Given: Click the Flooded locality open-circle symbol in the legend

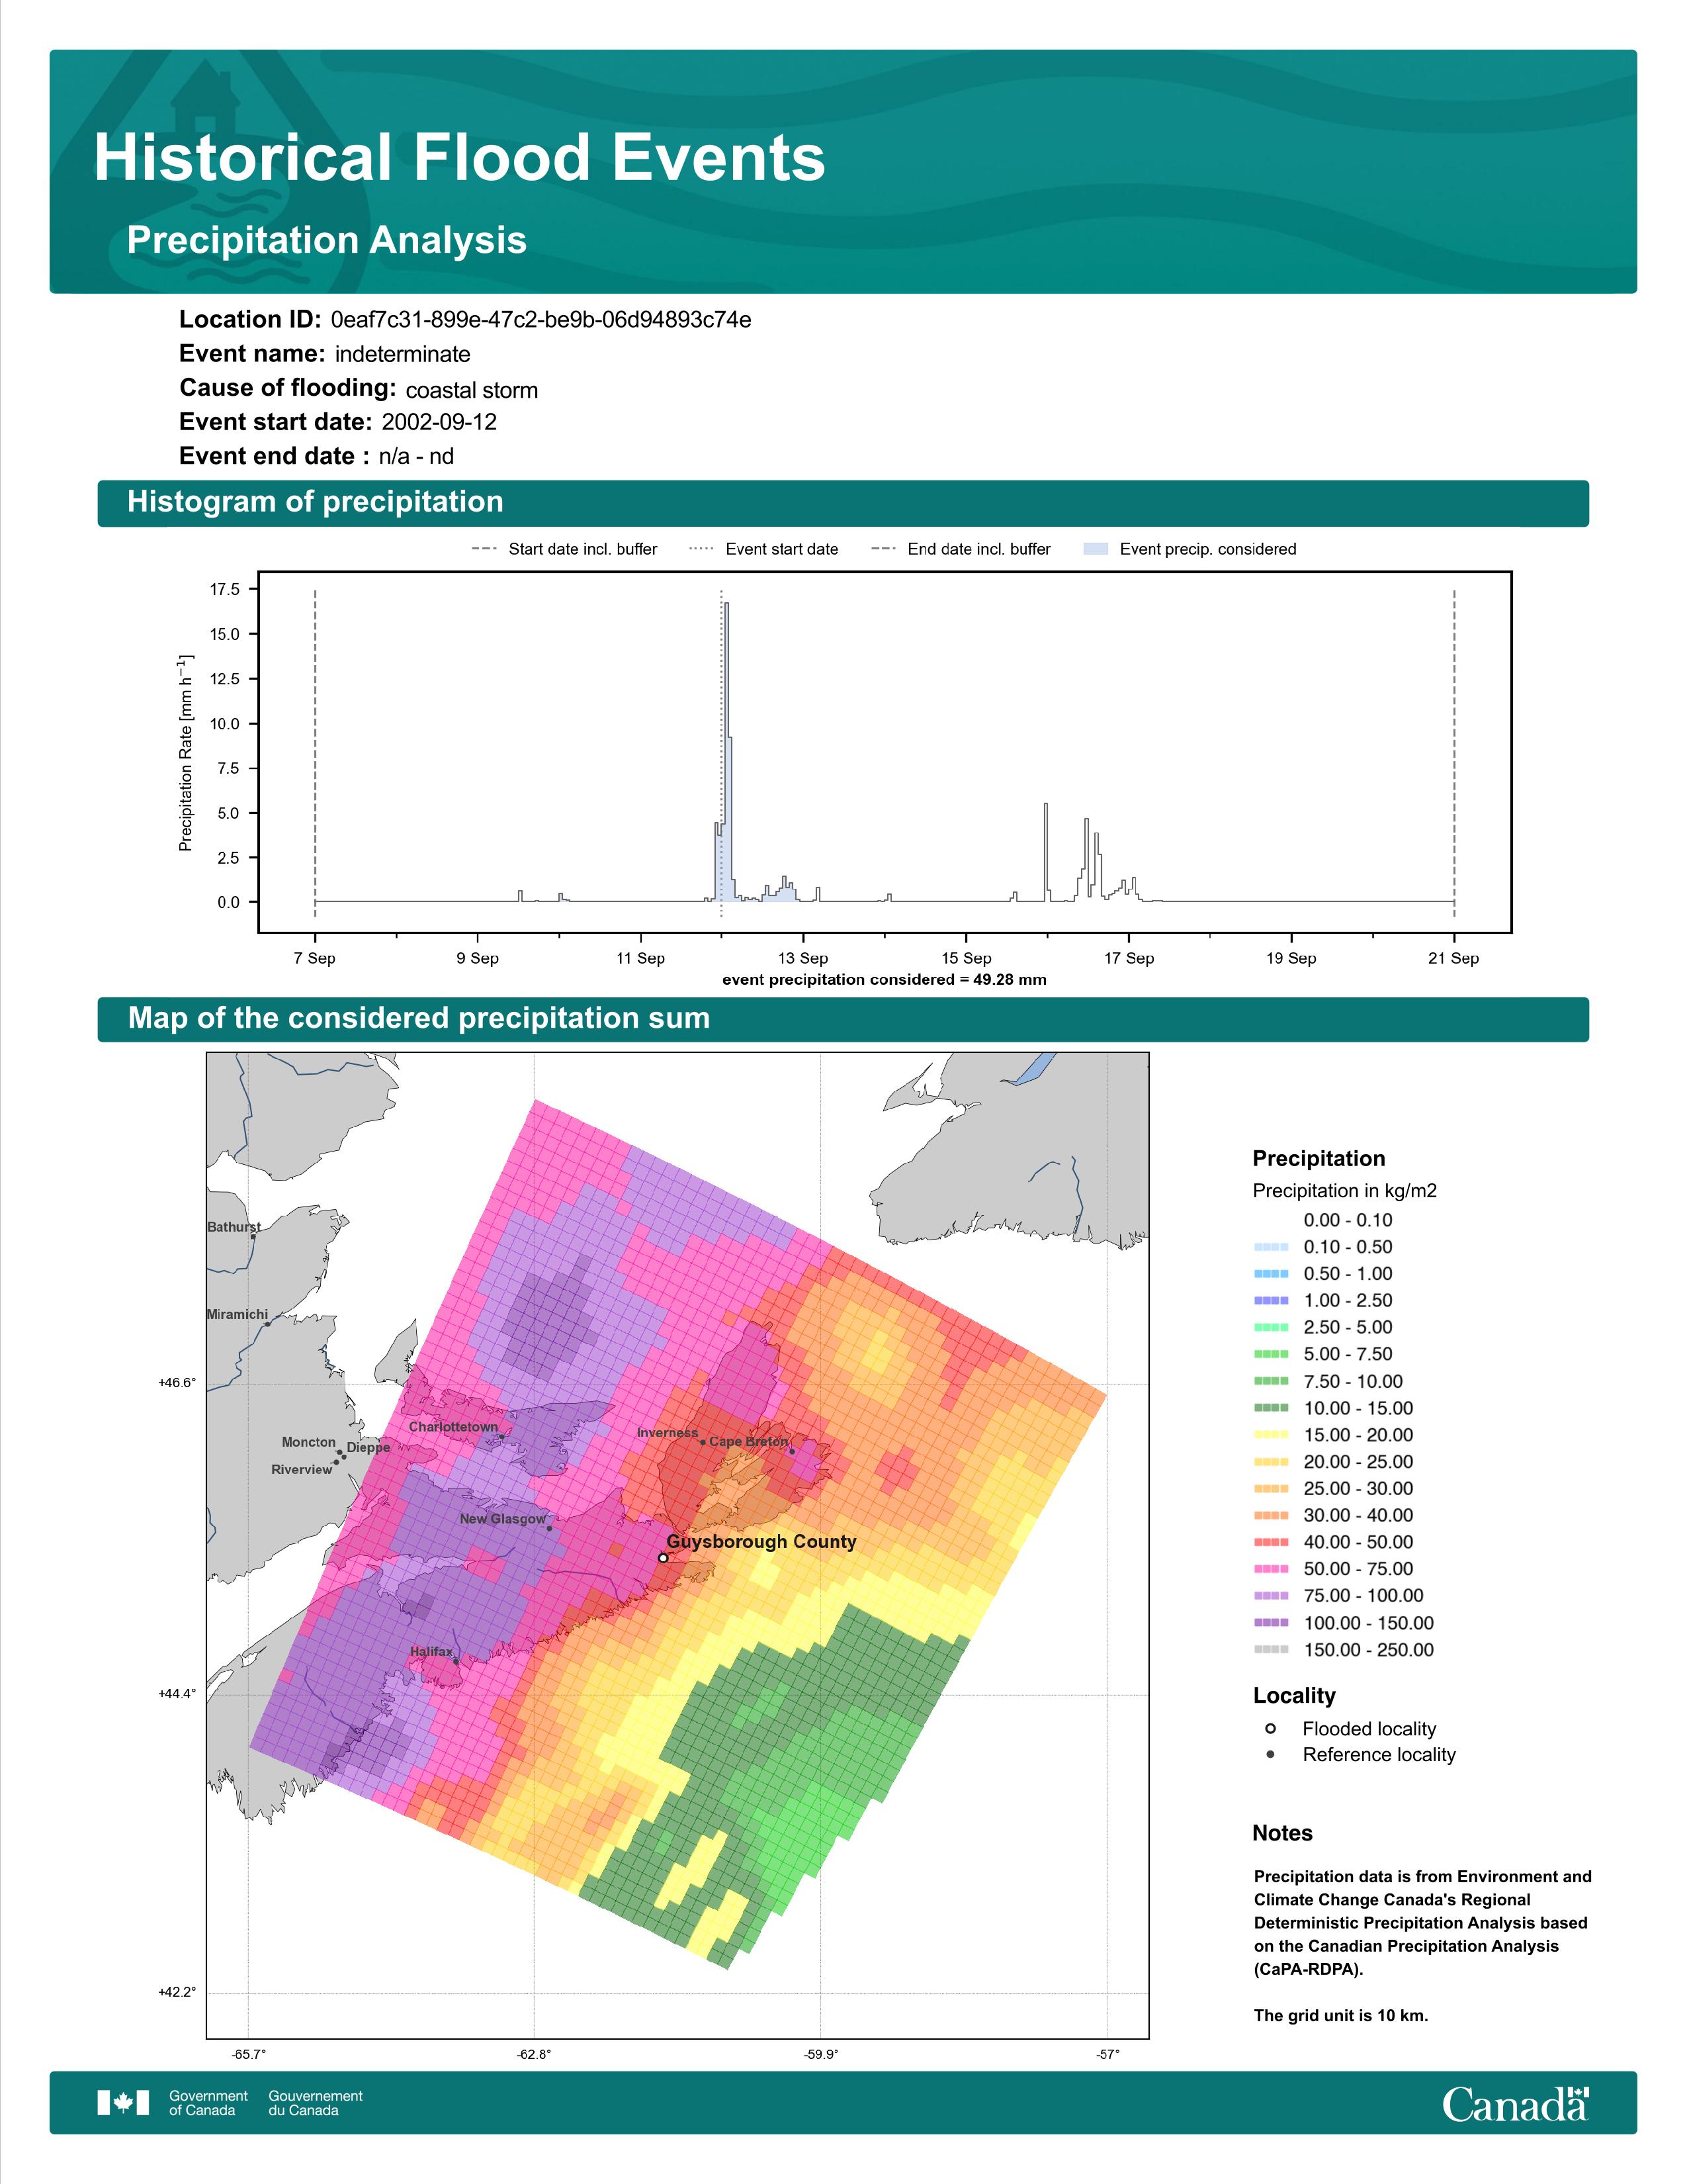Looking at the screenshot, I should (1270, 1729).
